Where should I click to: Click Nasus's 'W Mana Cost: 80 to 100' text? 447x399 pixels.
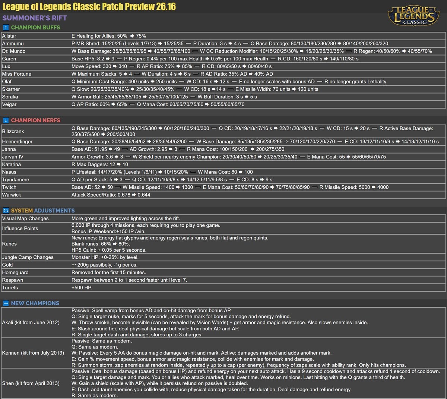tap(225, 172)
